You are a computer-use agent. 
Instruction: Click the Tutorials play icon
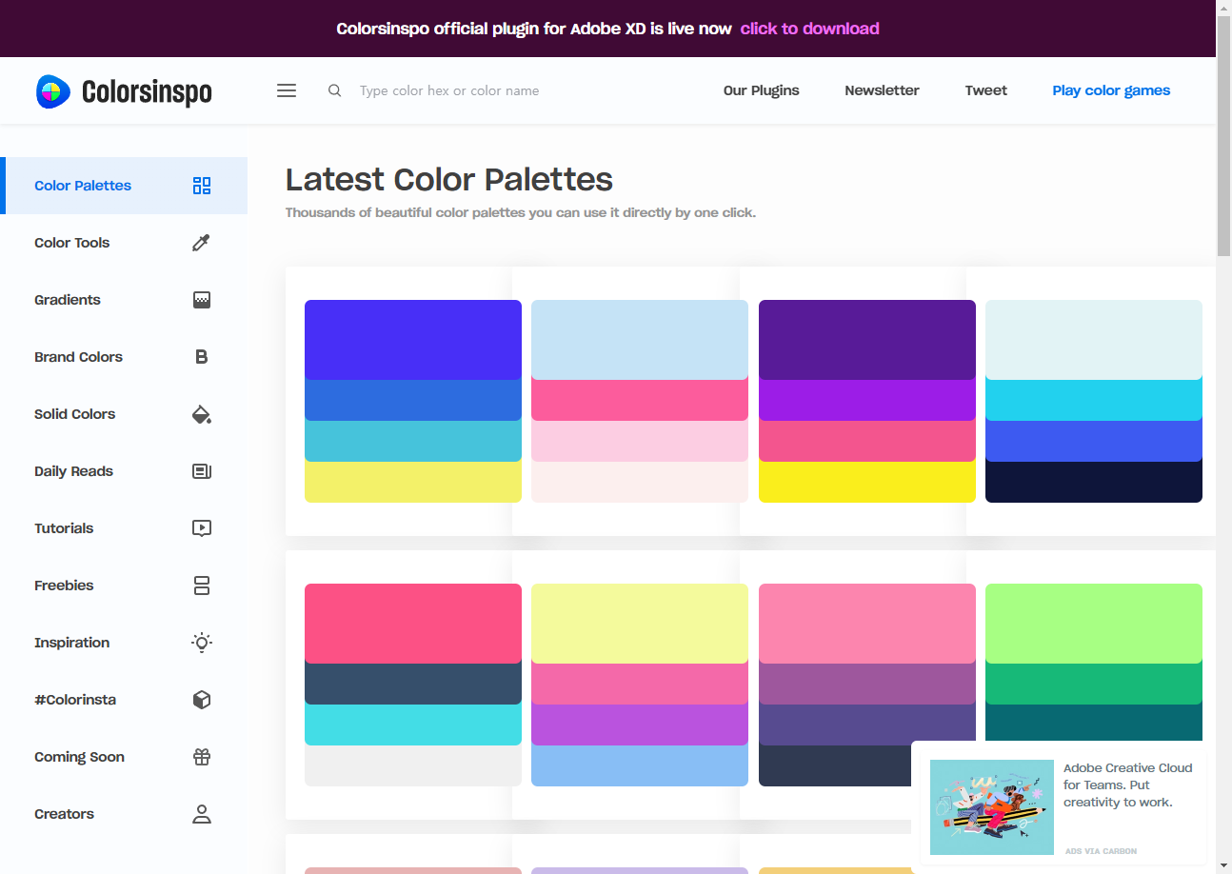201,528
